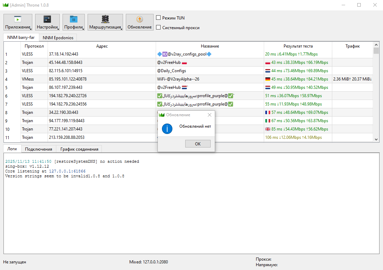Switch to the График соединения tab
This screenshot has width=383, height=270.
79,149
